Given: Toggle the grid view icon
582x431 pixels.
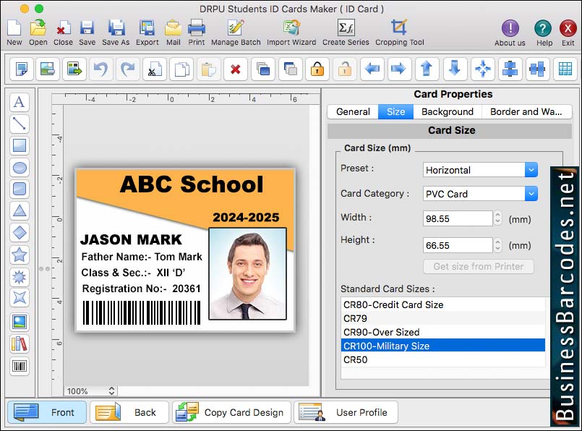Looking at the screenshot, I should pyautogui.click(x=565, y=69).
